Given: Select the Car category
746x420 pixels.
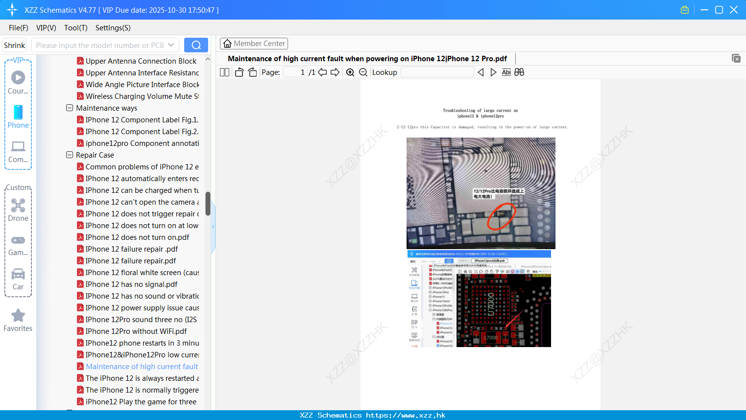Looking at the screenshot, I should 18,279.
